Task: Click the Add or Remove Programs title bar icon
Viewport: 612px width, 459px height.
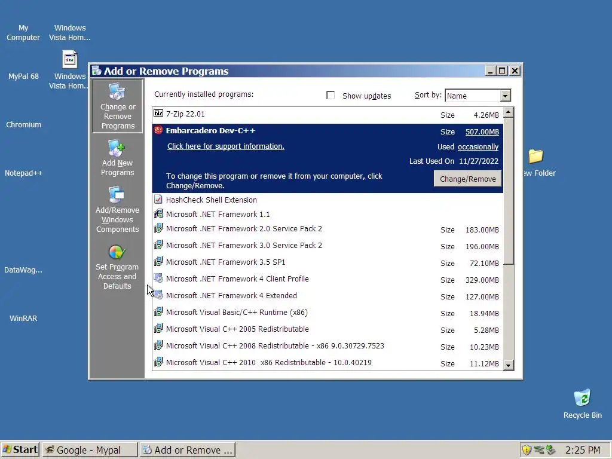Action: point(96,71)
